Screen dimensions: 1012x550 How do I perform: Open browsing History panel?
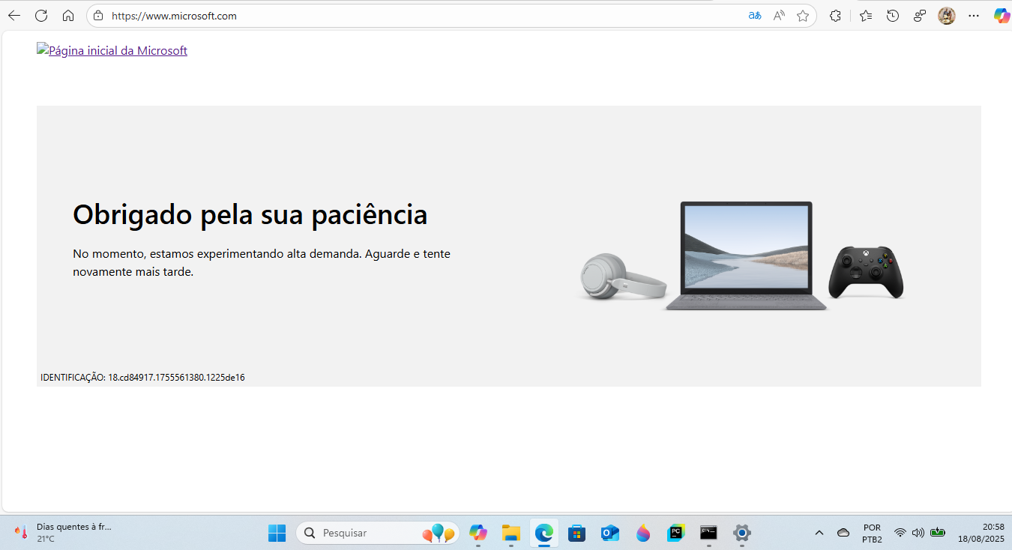click(x=893, y=16)
